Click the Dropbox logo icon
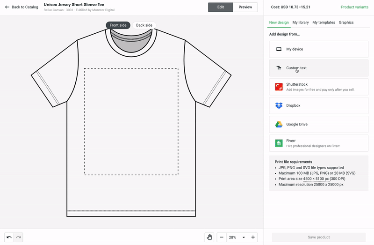The image size is (374, 245). 279,105
